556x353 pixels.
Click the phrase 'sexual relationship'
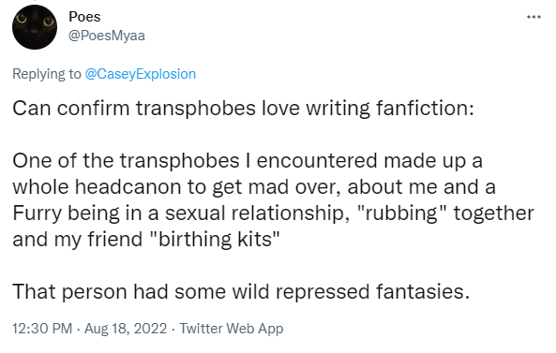coord(257,213)
